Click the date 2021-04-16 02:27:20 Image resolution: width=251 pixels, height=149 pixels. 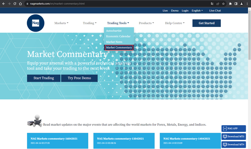coord(40,143)
